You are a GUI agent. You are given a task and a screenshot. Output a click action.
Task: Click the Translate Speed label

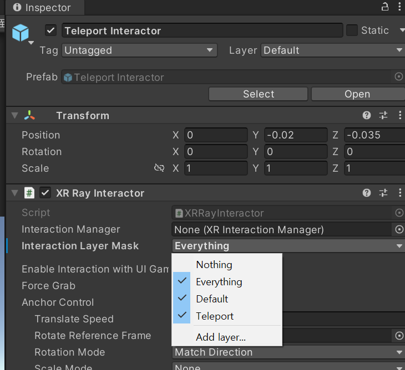[74, 319]
